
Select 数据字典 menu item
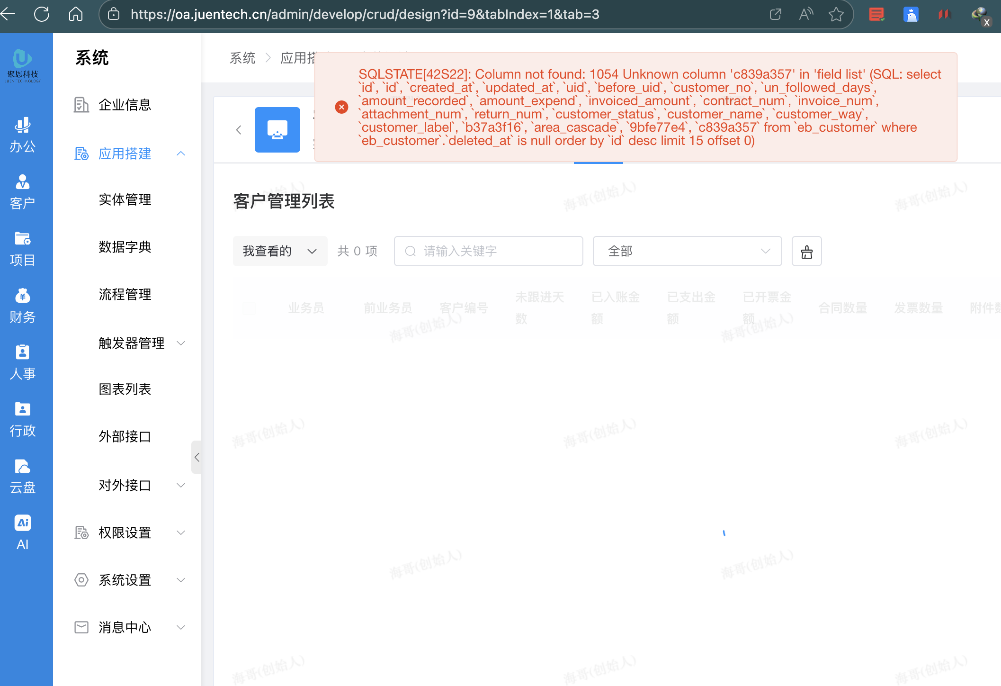point(125,247)
